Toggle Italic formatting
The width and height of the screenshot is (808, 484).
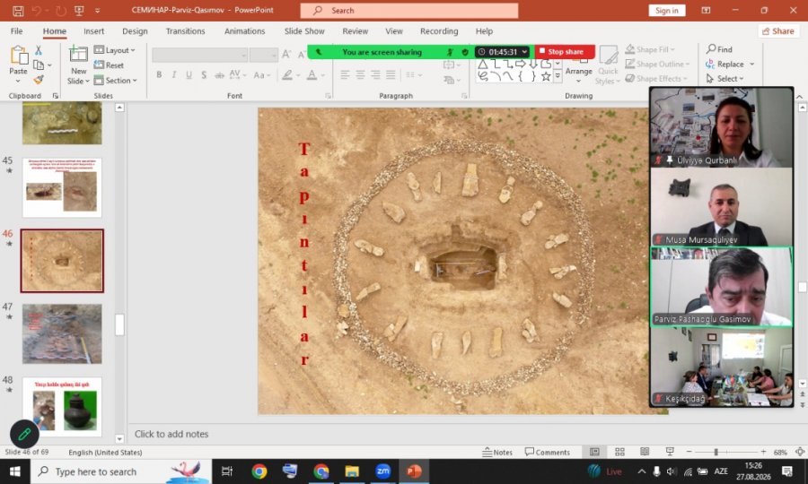click(174, 75)
